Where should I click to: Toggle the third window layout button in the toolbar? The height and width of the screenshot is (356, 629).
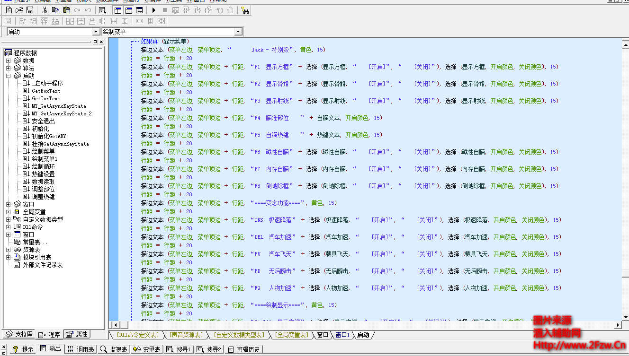pos(139,10)
